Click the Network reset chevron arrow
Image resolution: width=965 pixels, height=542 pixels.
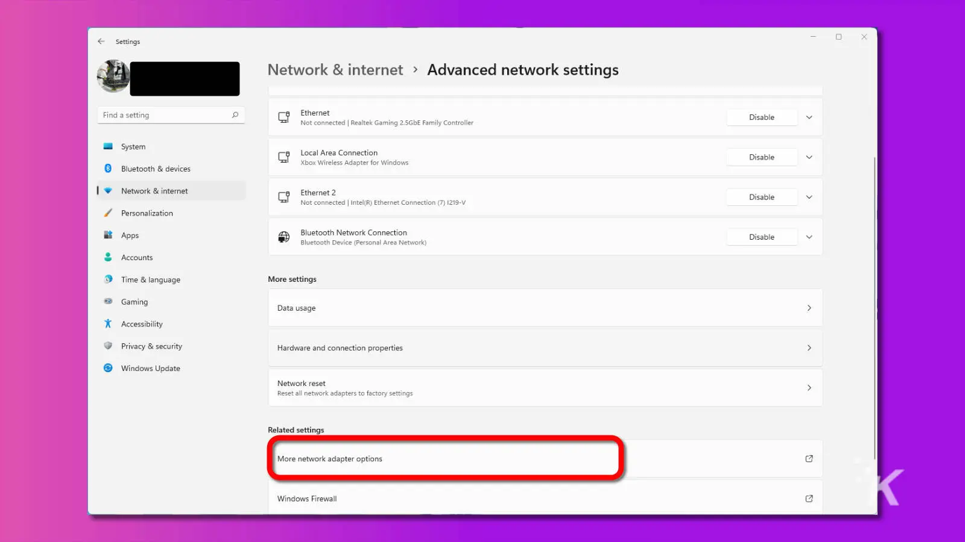(x=809, y=388)
